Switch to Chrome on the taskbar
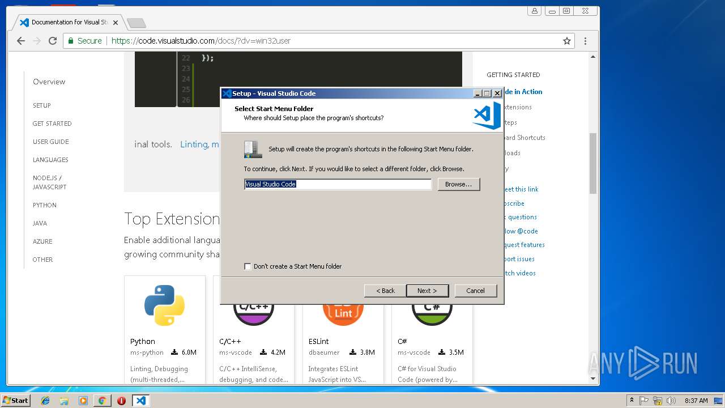This screenshot has width=725, height=408. coord(102,401)
